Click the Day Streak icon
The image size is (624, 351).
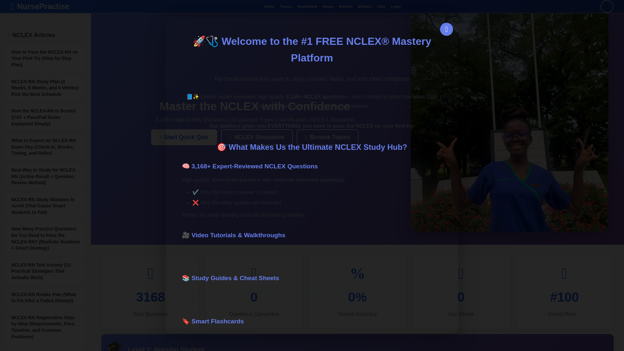461,274
